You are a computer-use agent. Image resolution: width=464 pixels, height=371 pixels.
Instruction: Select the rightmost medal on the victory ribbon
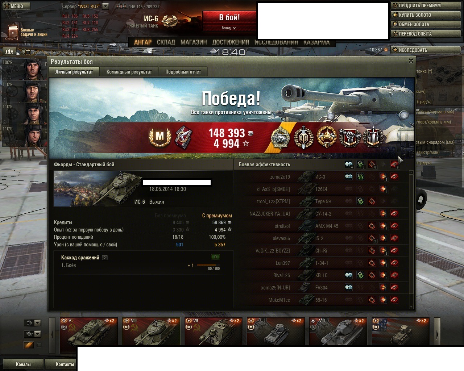(x=373, y=137)
